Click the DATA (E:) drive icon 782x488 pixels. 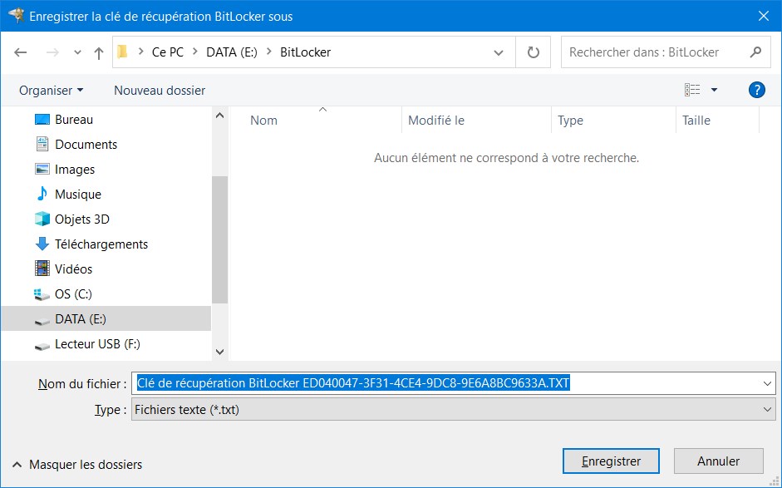click(42, 321)
